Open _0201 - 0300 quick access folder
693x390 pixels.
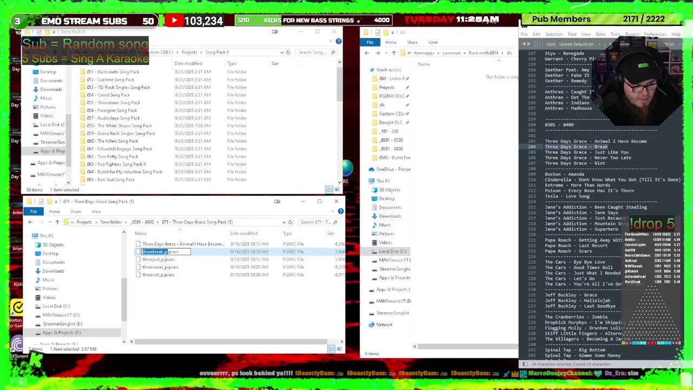pyautogui.click(x=391, y=140)
